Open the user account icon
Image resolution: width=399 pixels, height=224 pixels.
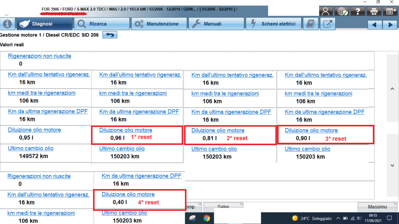(x=326, y=12)
